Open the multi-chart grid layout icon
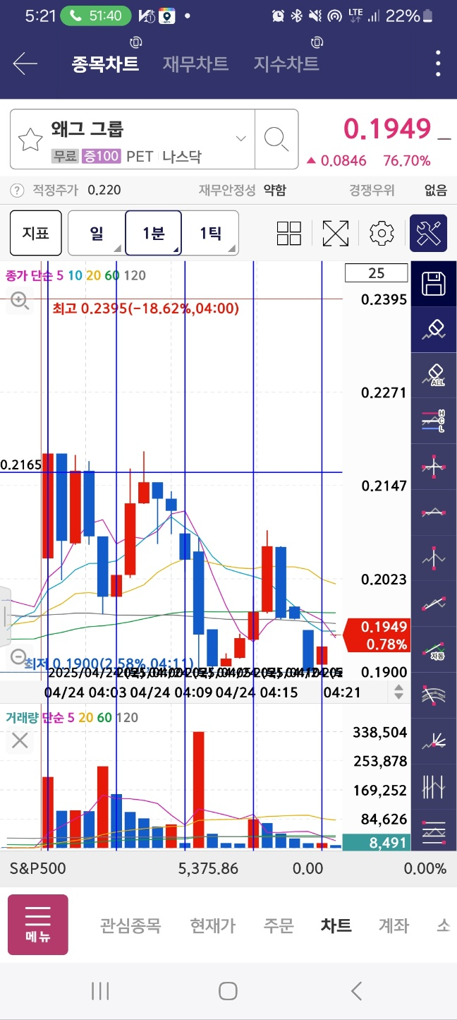 tap(289, 233)
